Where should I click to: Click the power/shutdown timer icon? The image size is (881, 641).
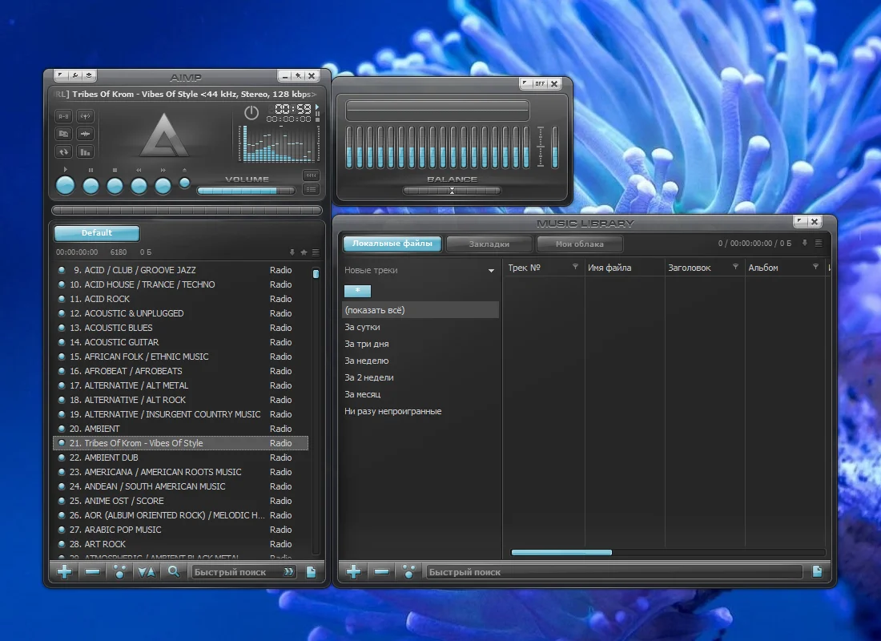251,112
